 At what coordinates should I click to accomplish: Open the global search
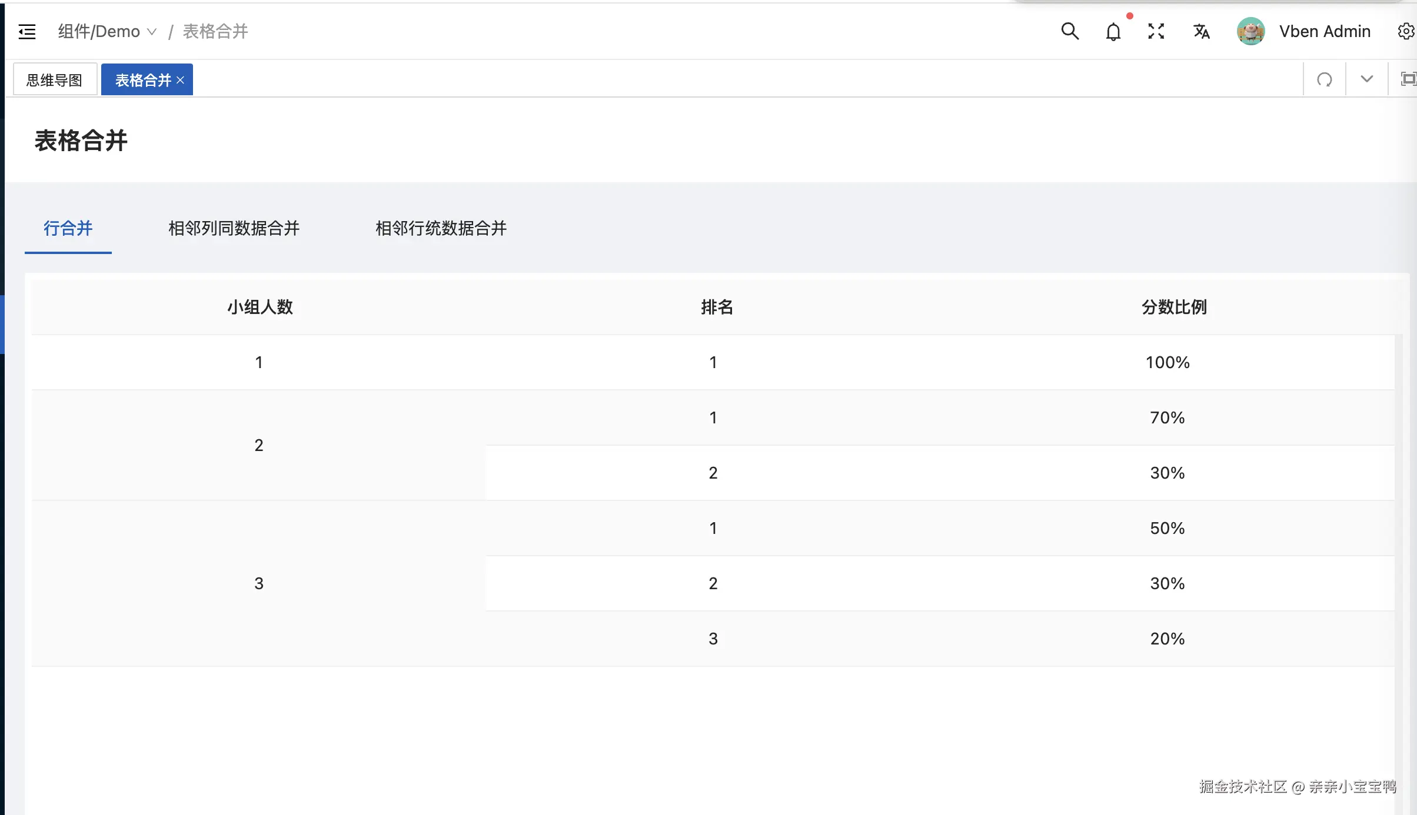pos(1070,31)
